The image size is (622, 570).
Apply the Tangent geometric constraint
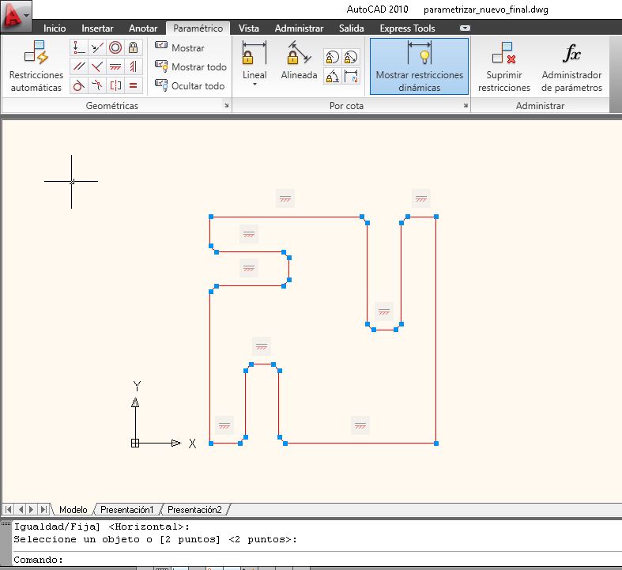pyautogui.click(x=78, y=85)
